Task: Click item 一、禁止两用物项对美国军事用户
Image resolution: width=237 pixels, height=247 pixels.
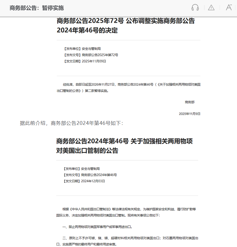Action: coord(98,227)
